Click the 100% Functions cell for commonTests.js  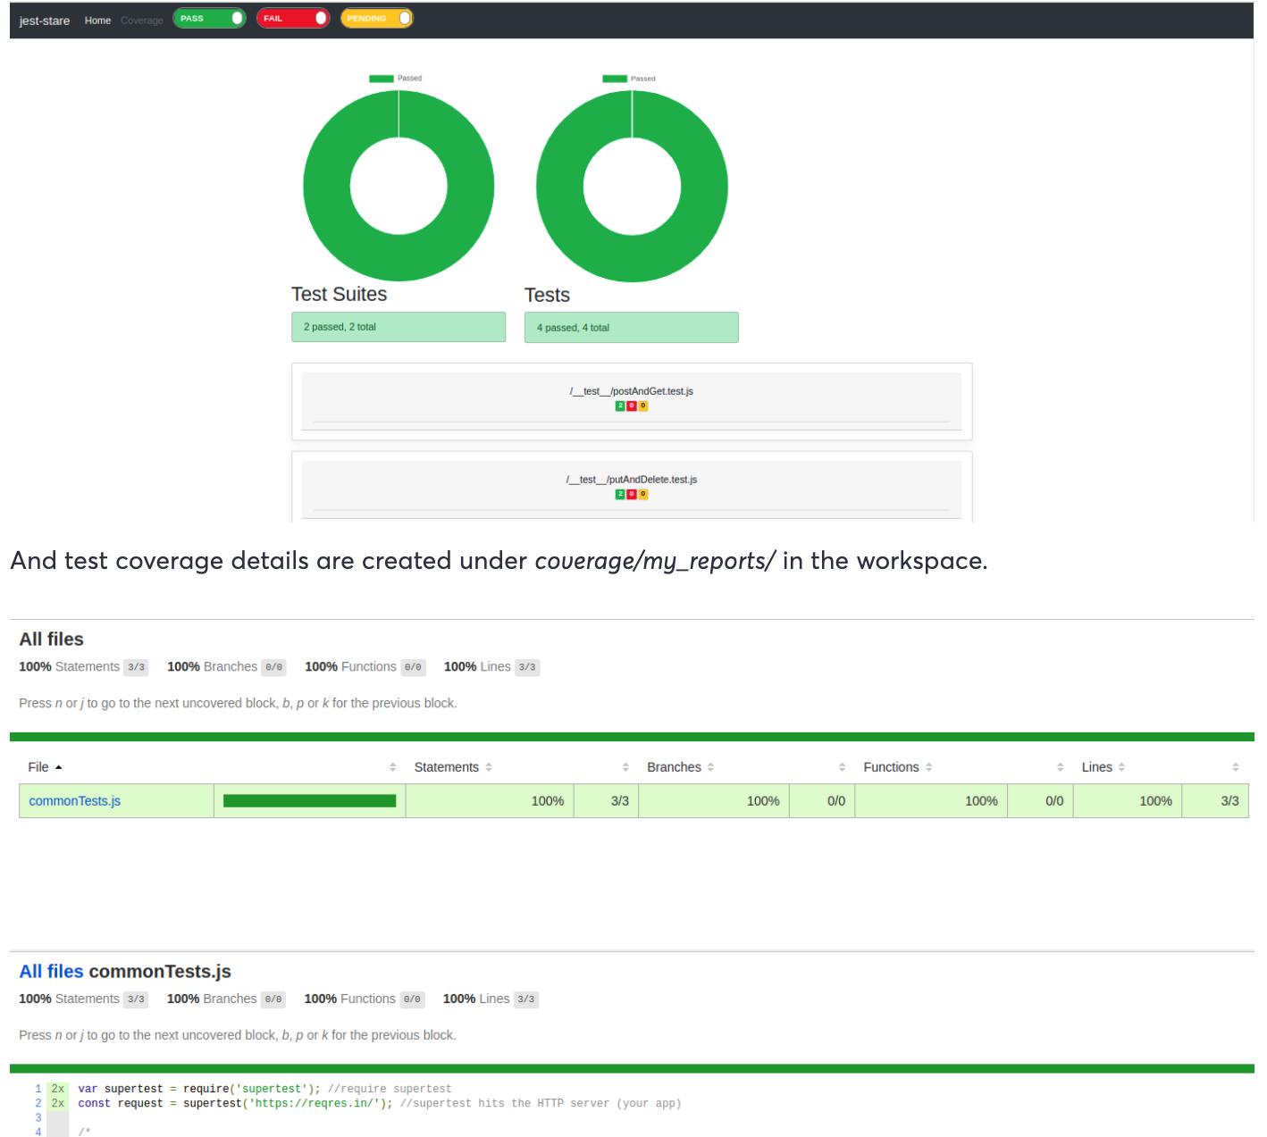(x=931, y=801)
